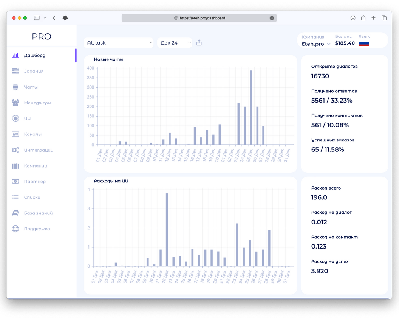Switch language using the Russian flag
Viewport: 399px width, 320px height.
pos(363,44)
